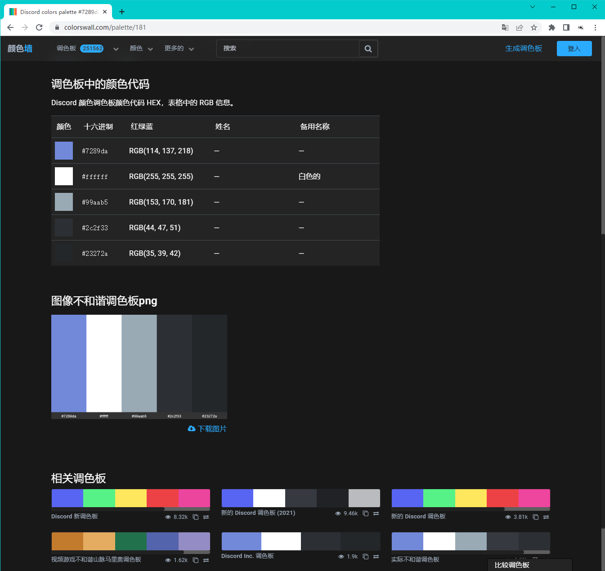Click the 颜色墙 site logo
Viewport: 605px width, 571px height.
click(x=20, y=49)
